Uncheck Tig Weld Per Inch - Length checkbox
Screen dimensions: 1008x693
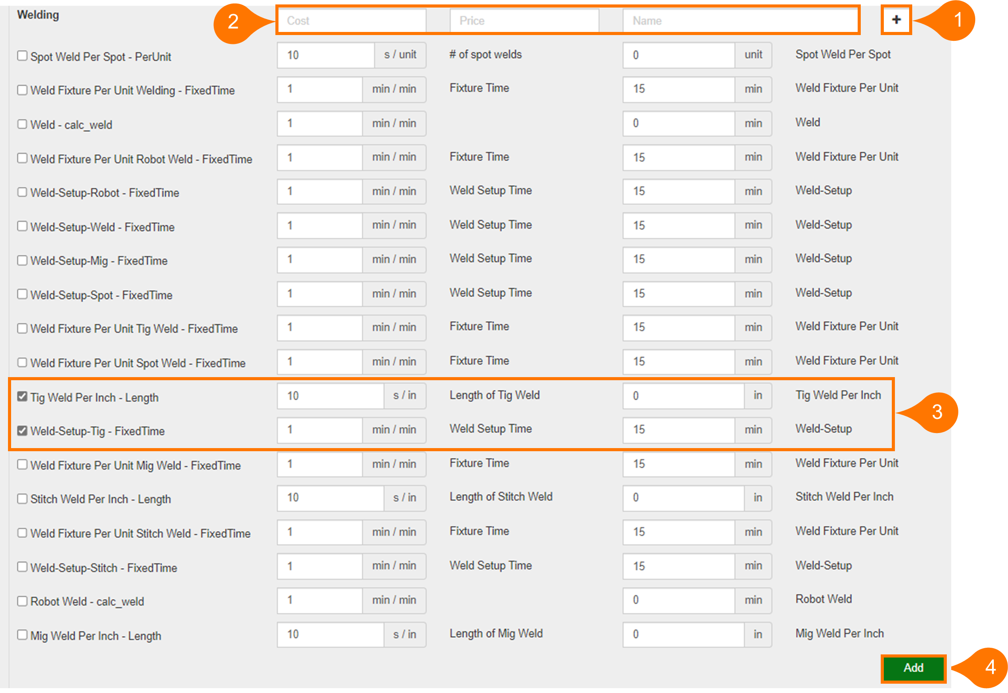click(x=22, y=397)
